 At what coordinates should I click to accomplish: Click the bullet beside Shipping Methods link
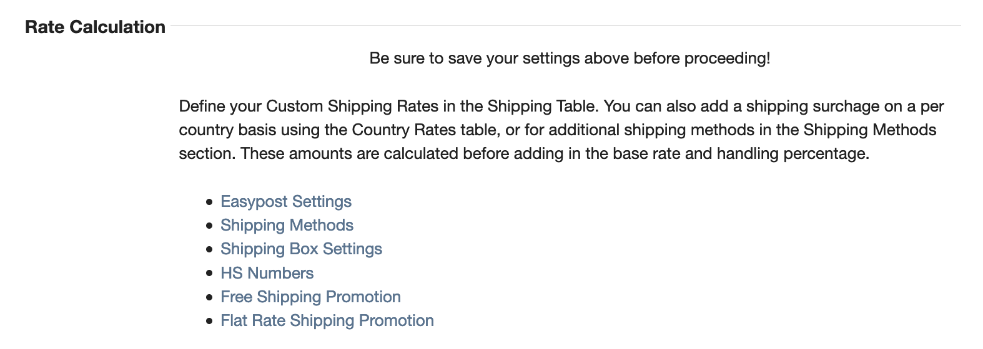coord(209,226)
